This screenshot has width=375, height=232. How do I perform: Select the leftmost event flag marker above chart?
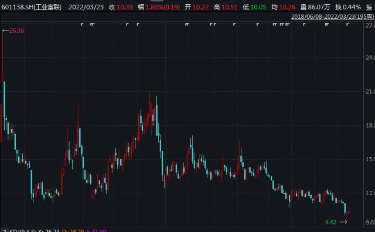click(82, 24)
